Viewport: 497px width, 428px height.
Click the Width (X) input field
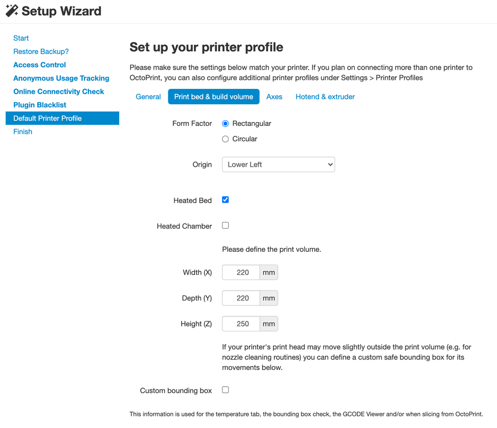(241, 272)
